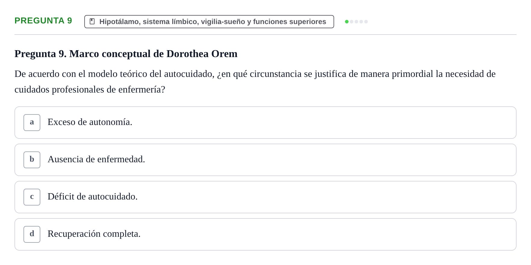The width and height of the screenshot is (531, 265).
Task: Click the question text about modelo teórico del autocuidado
Action: tap(255, 82)
